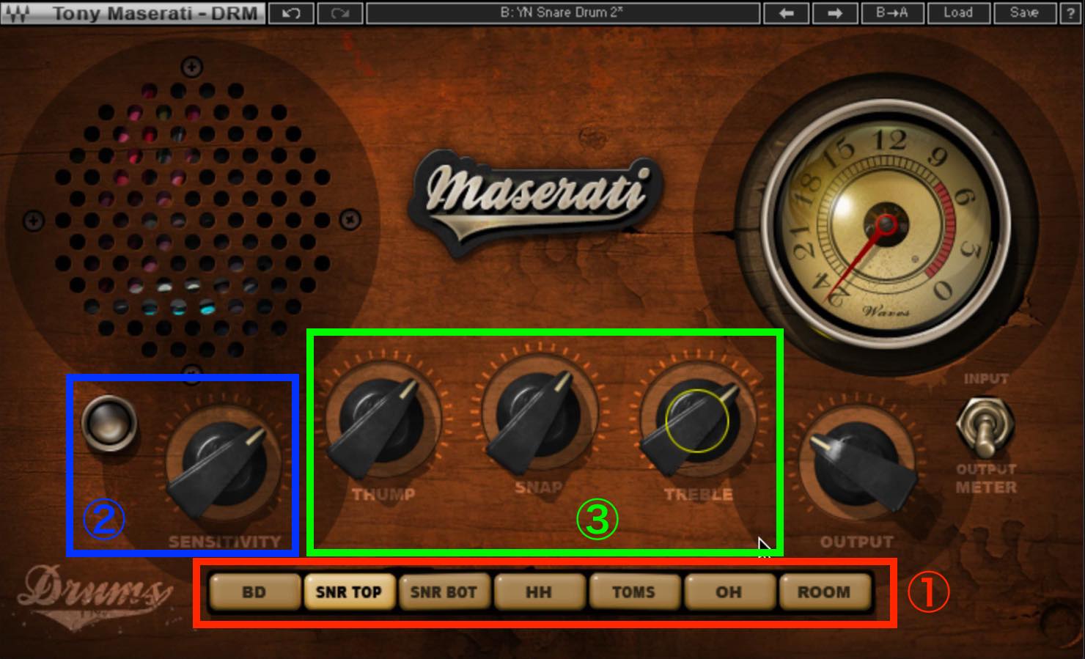Image resolution: width=1085 pixels, height=659 pixels.
Task: Open the help question mark button
Action: [1071, 13]
